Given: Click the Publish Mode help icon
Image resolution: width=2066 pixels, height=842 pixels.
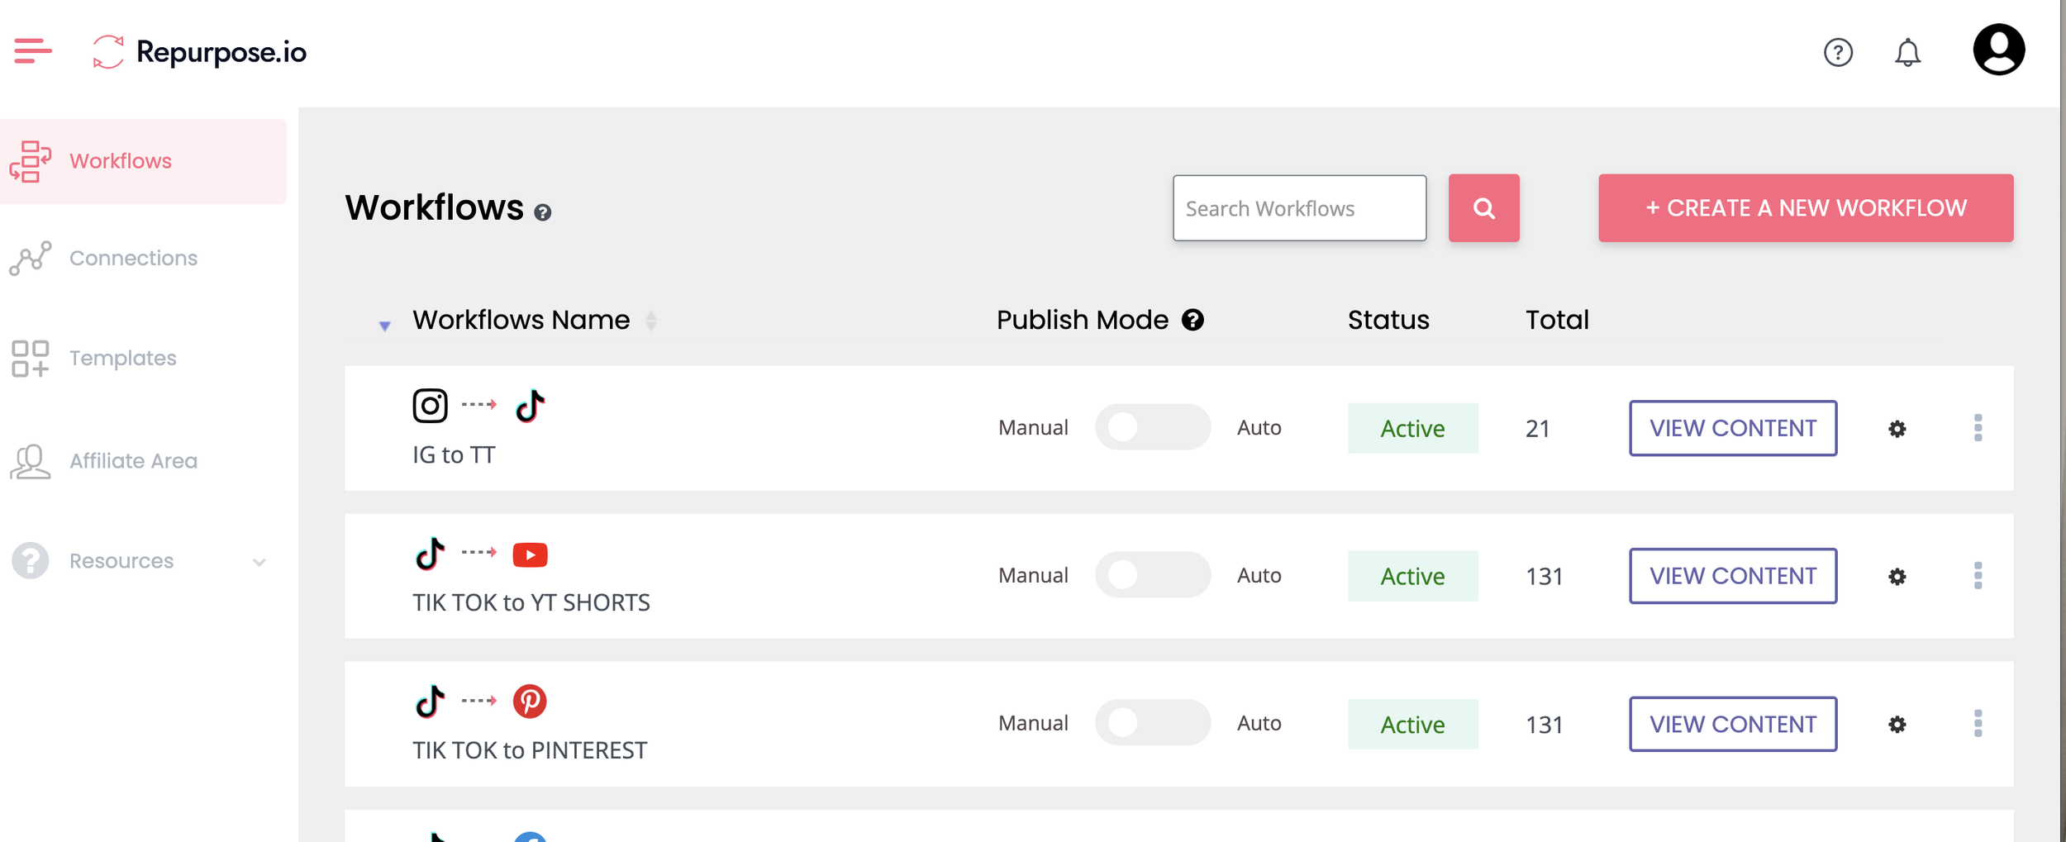Looking at the screenshot, I should [x=1192, y=320].
